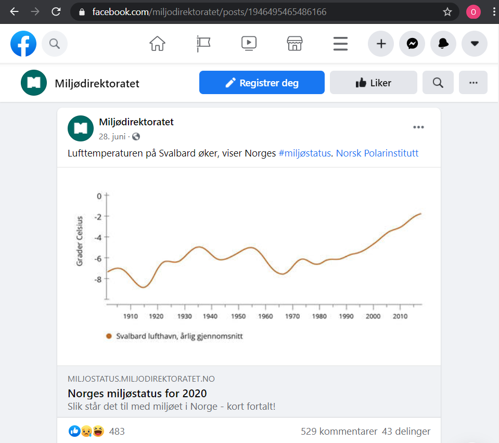Expand the account dropdown arrow
499x443 pixels.
tap(475, 44)
